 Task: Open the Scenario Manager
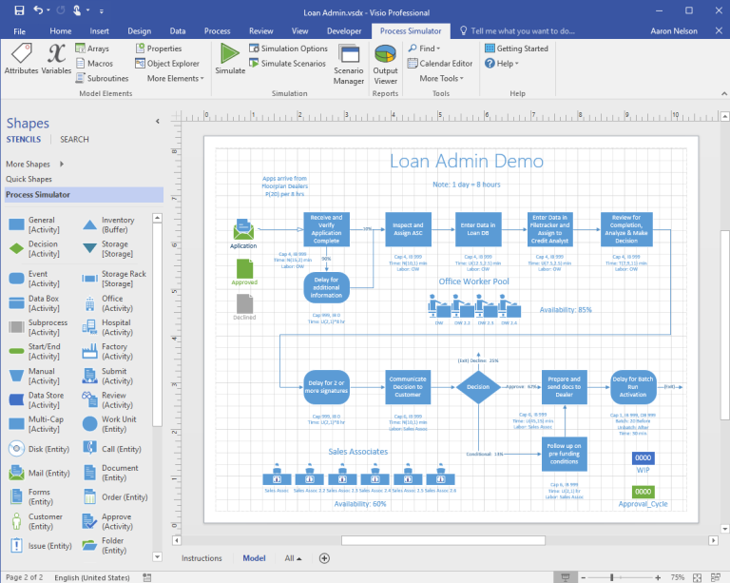pyautogui.click(x=349, y=65)
